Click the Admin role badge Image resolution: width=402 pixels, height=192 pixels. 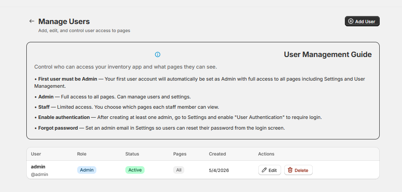[x=87, y=170]
